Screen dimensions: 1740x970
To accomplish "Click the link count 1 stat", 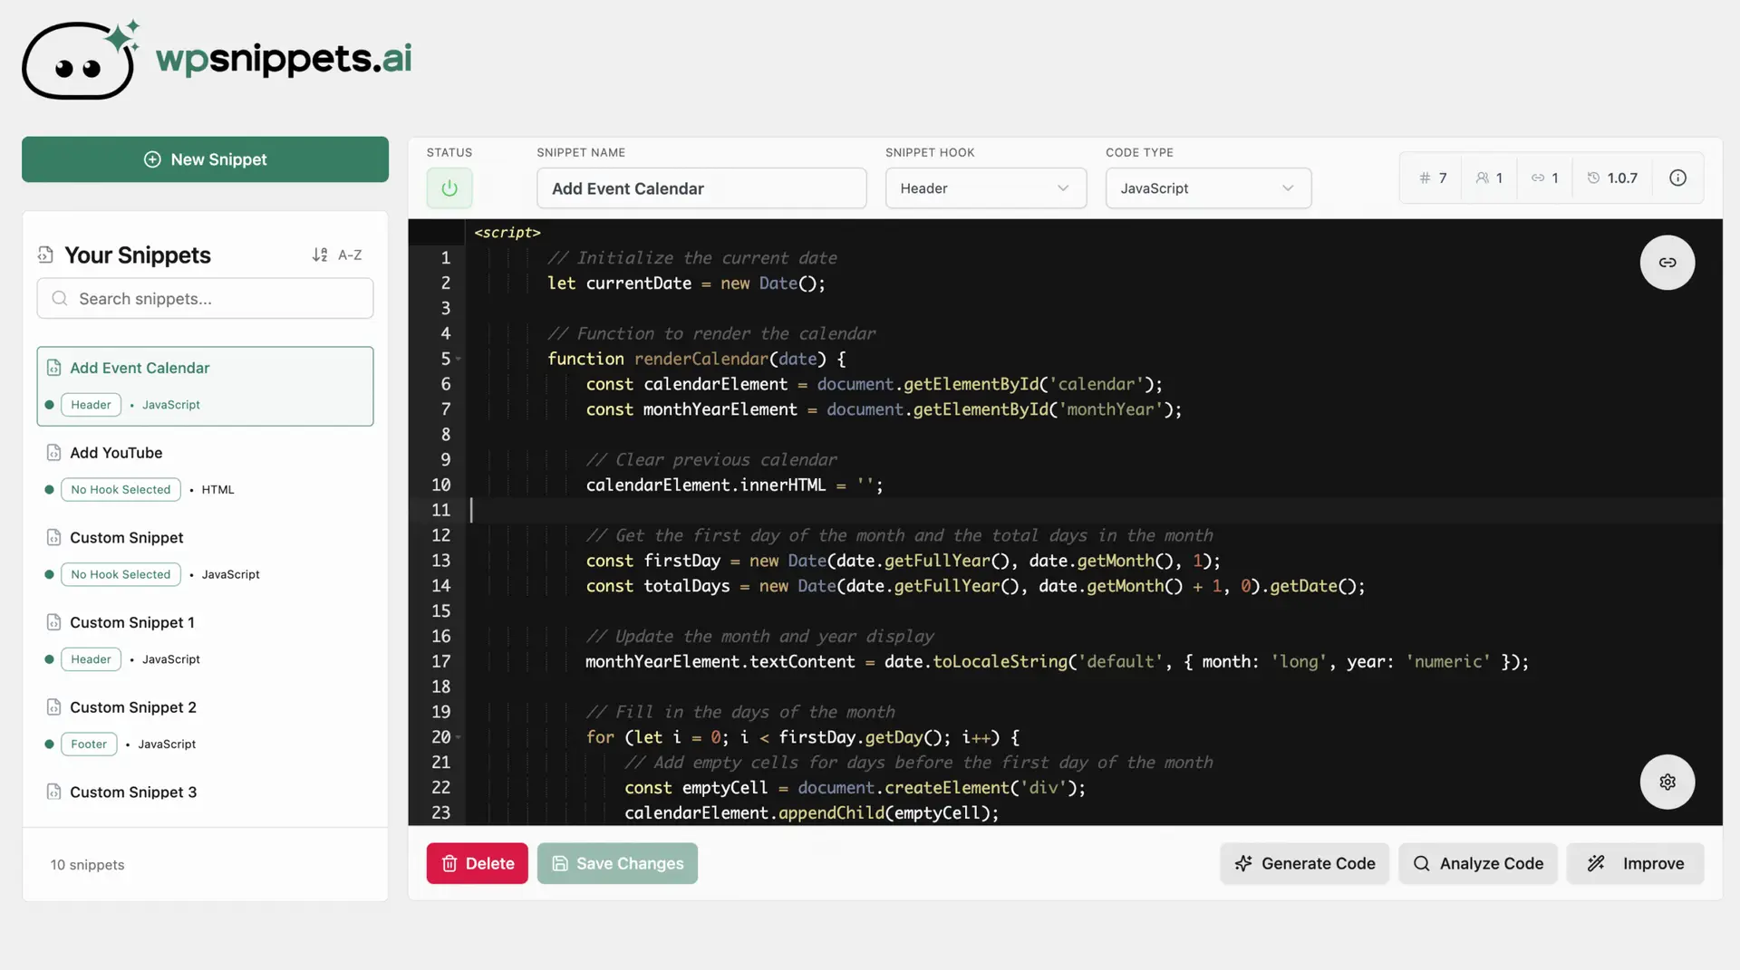I will coord(1545,178).
